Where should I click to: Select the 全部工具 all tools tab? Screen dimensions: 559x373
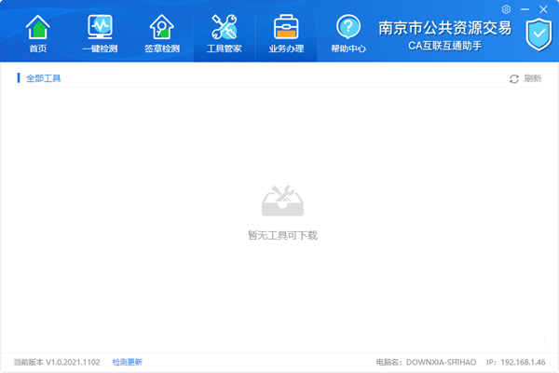click(x=43, y=78)
